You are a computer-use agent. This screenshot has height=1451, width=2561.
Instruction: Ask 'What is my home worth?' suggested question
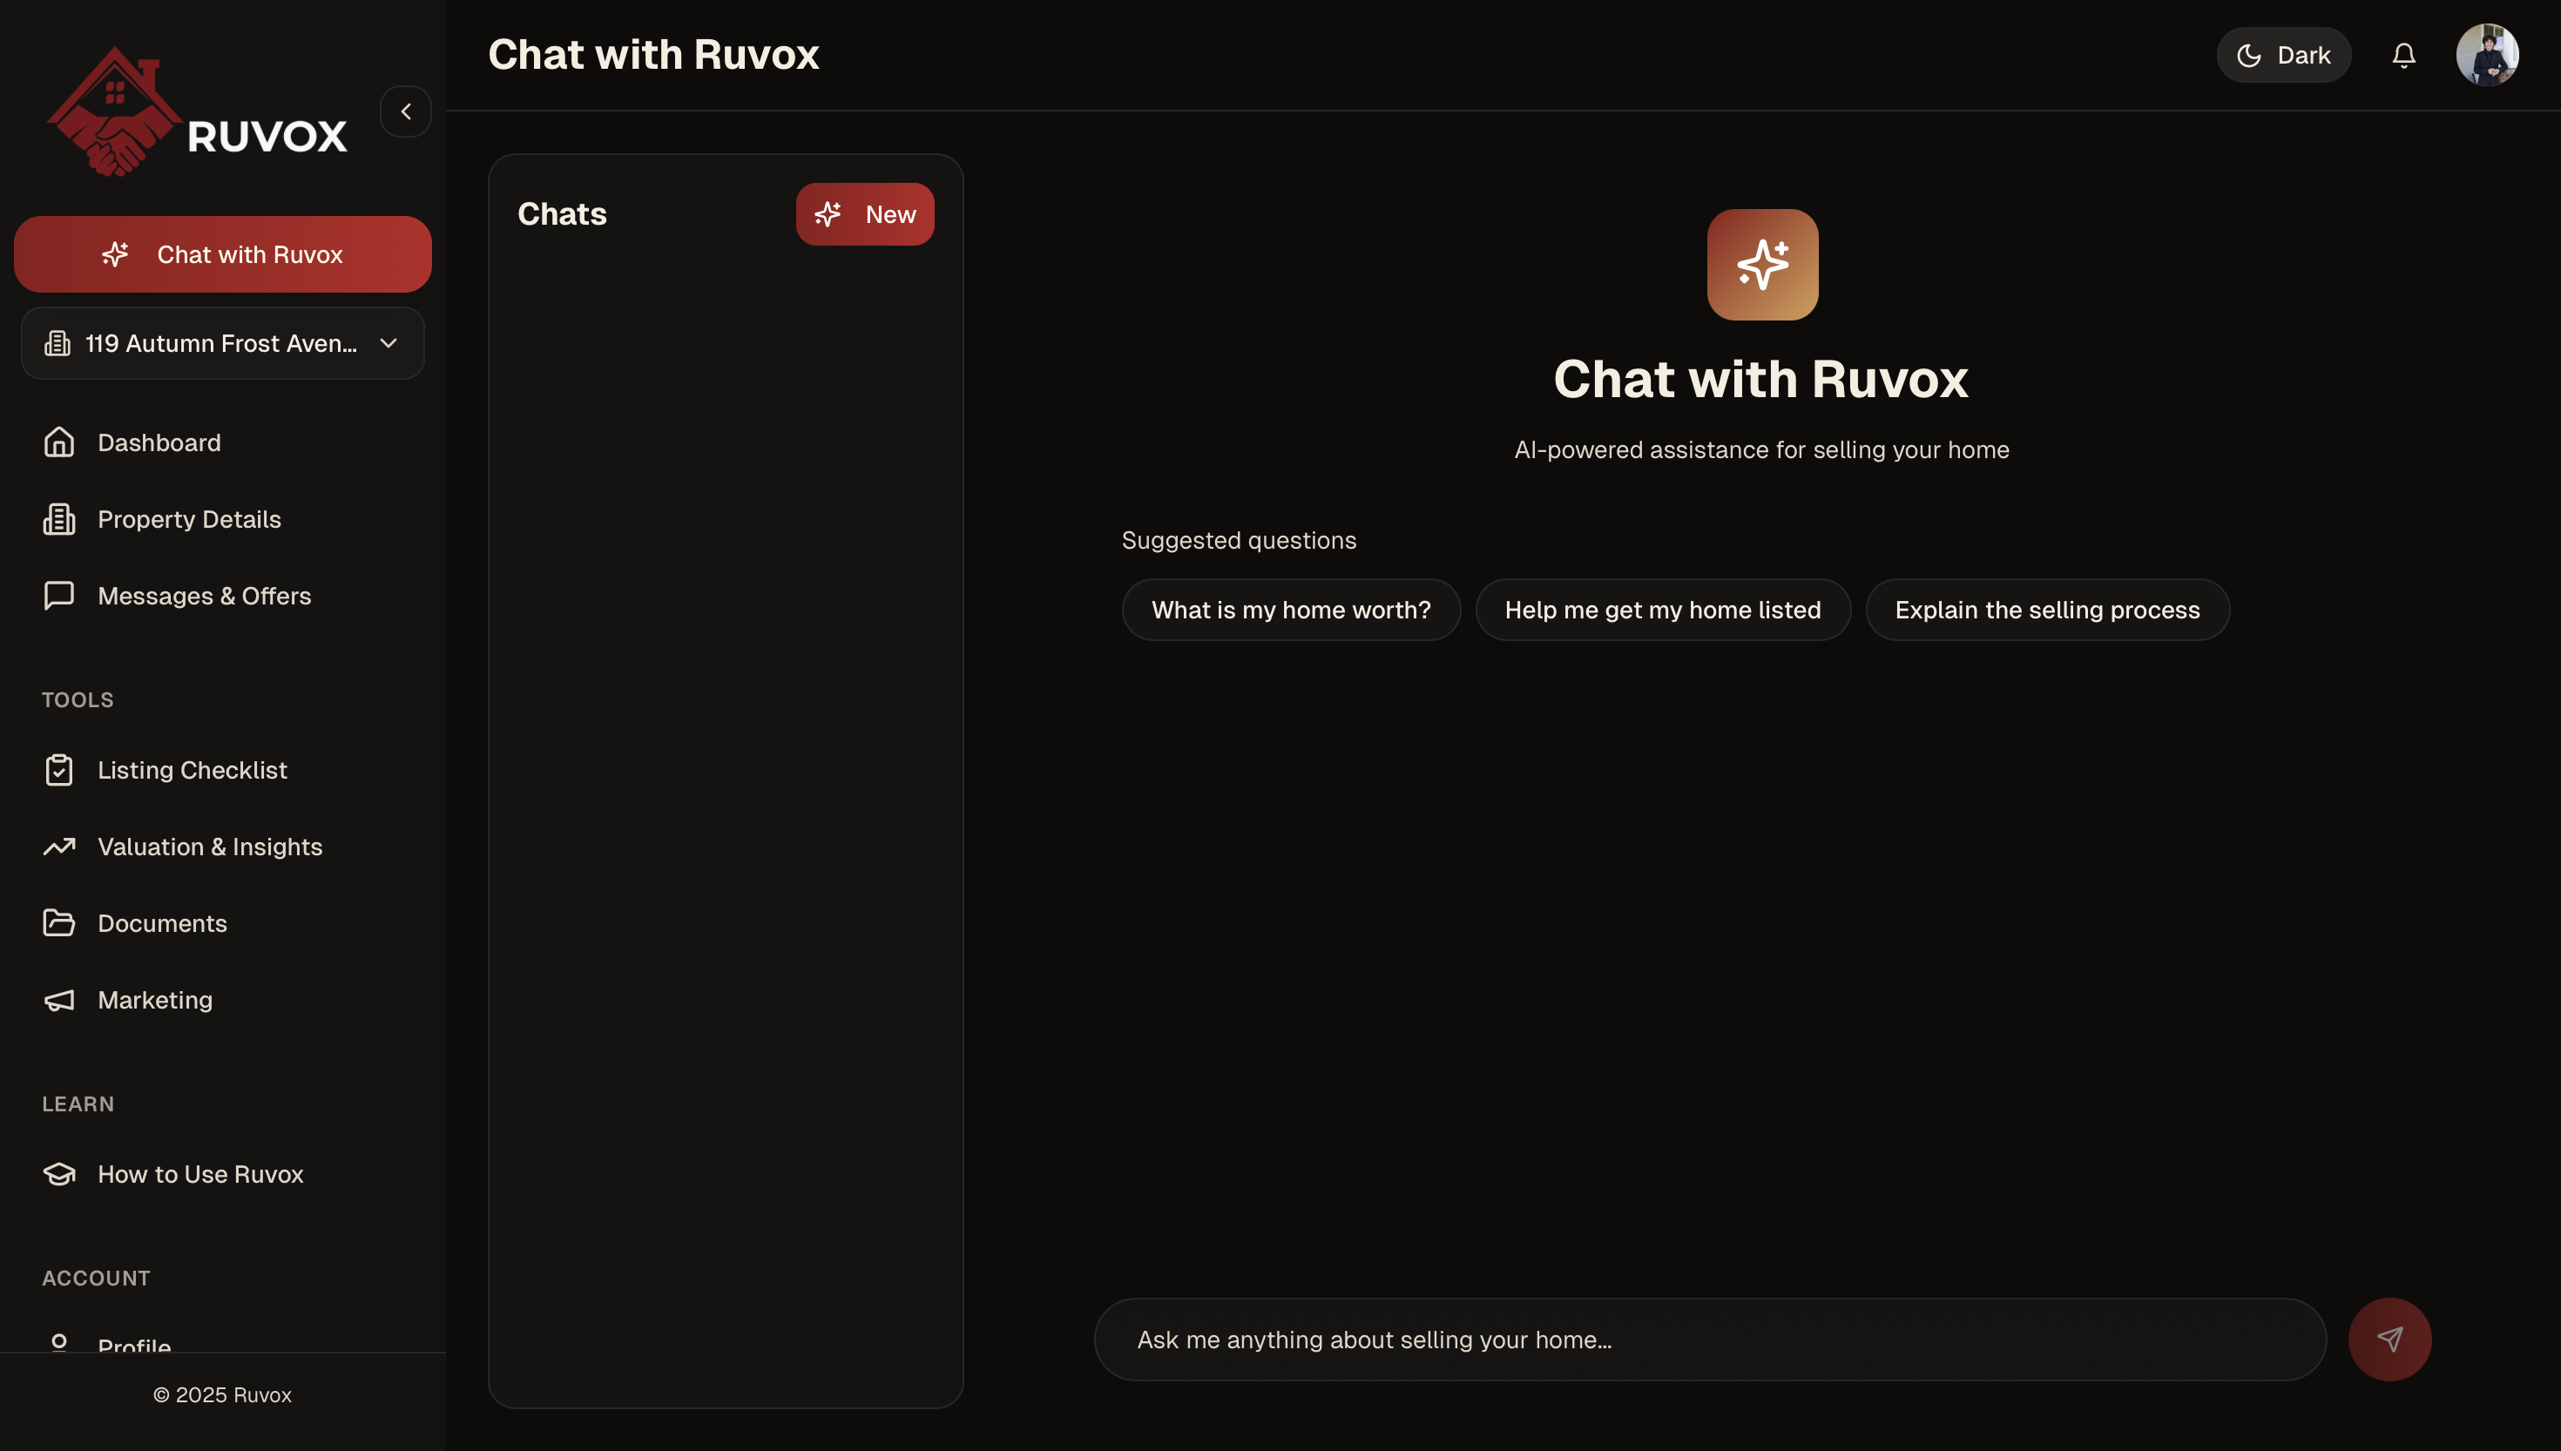click(1290, 609)
